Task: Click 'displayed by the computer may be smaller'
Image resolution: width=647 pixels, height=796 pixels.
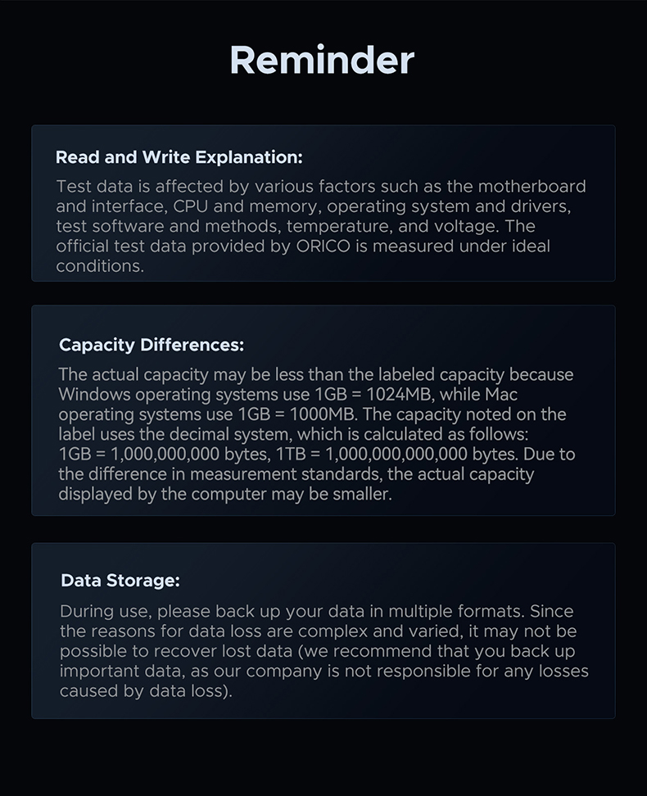Action: [225, 494]
